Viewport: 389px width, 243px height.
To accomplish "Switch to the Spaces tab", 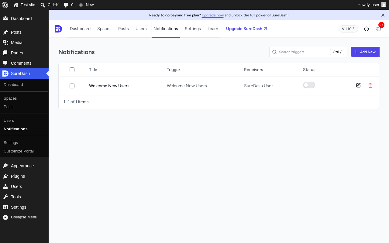I will point(104,29).
